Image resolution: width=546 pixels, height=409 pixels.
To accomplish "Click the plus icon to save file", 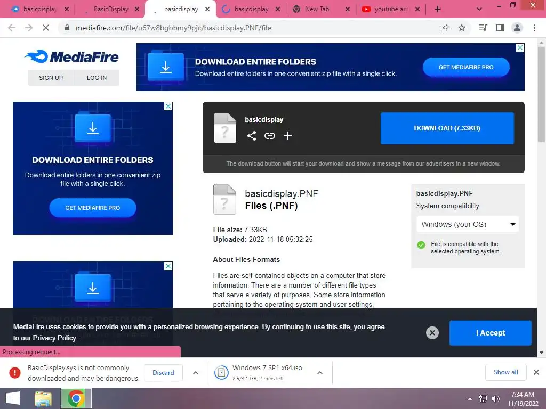I will pyautogui.click(x=287, y=136).
